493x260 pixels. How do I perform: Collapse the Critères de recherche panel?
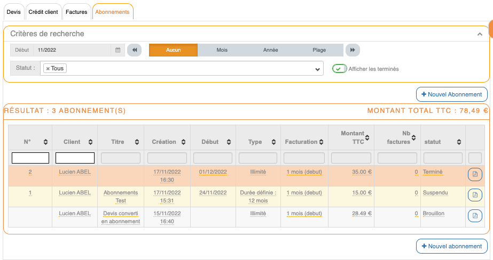(x=480, y=34)
